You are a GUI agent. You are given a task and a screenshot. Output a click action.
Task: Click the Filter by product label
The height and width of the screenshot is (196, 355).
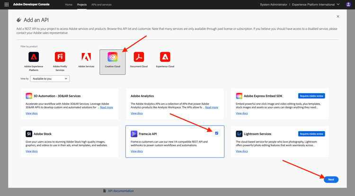(29, 46)
